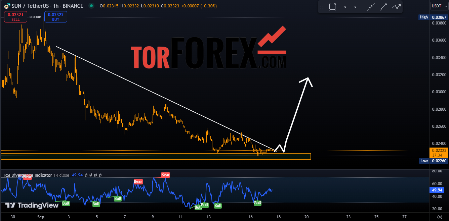The image size is (449, 221).
Task: Click the 0.03200 price axis label
Action: (x=439, y=75)
